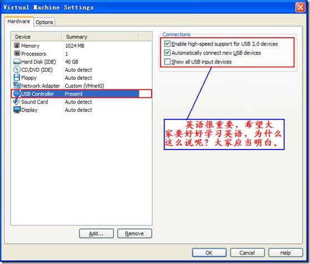Click the Display monitor icon
The height and width of the screenshot is (264, 310).
point(17,109)
